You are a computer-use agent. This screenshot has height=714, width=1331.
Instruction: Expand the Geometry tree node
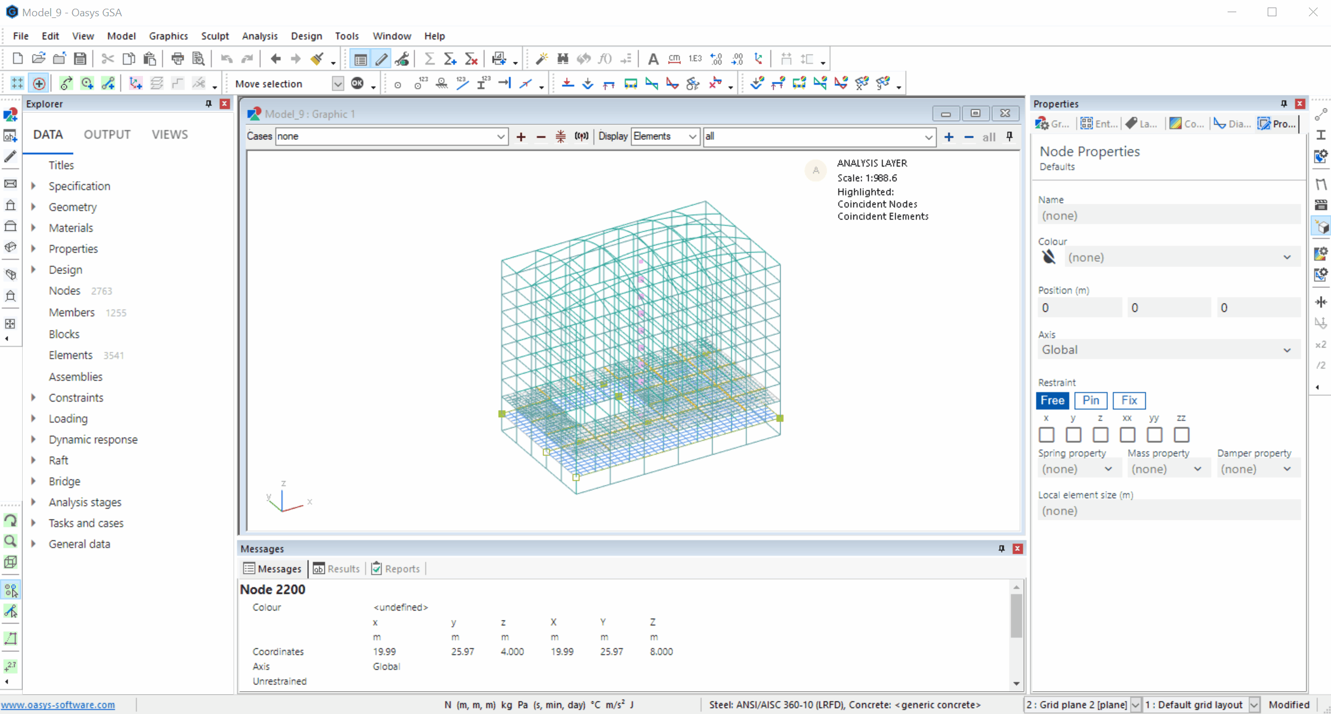(34, 207)
